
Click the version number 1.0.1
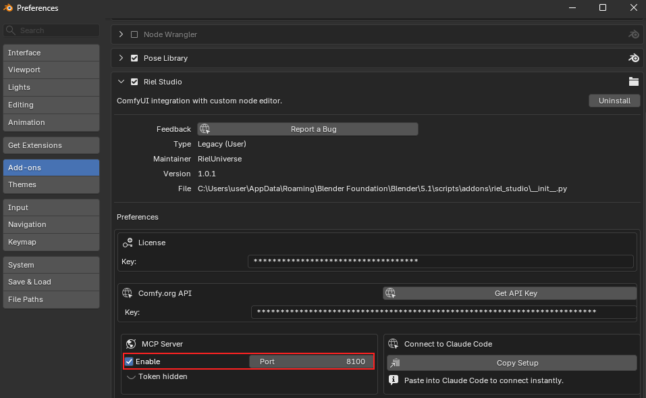(207, 174)
